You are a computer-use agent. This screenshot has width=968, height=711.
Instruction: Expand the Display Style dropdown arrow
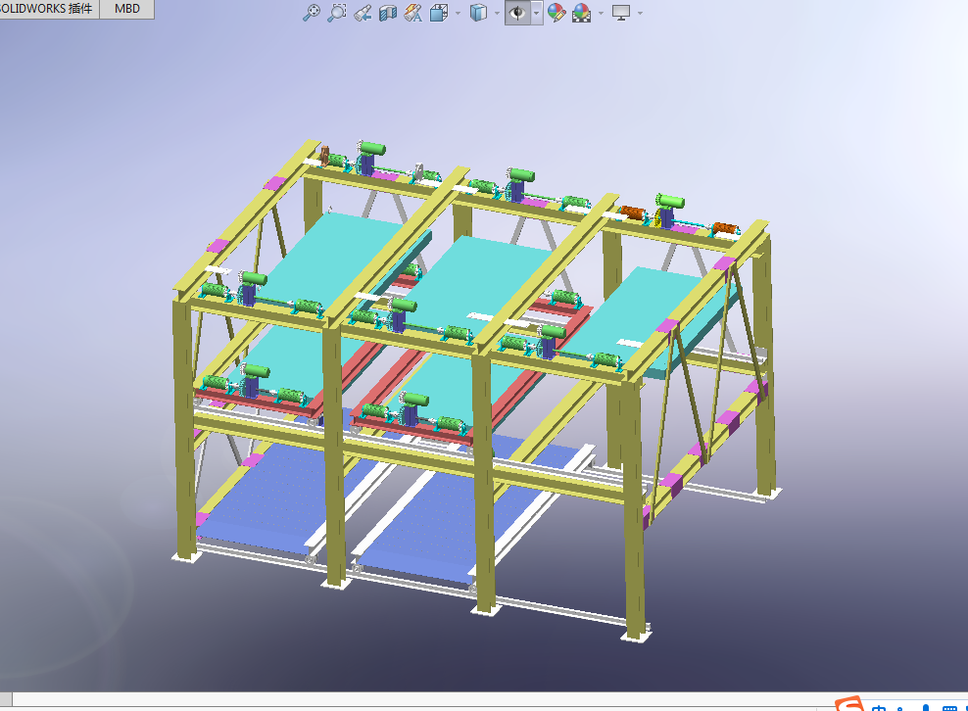click(x=497, y=13)
